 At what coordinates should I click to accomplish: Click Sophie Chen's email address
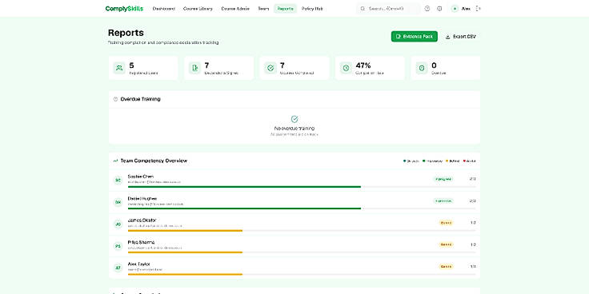click(154, 182)
